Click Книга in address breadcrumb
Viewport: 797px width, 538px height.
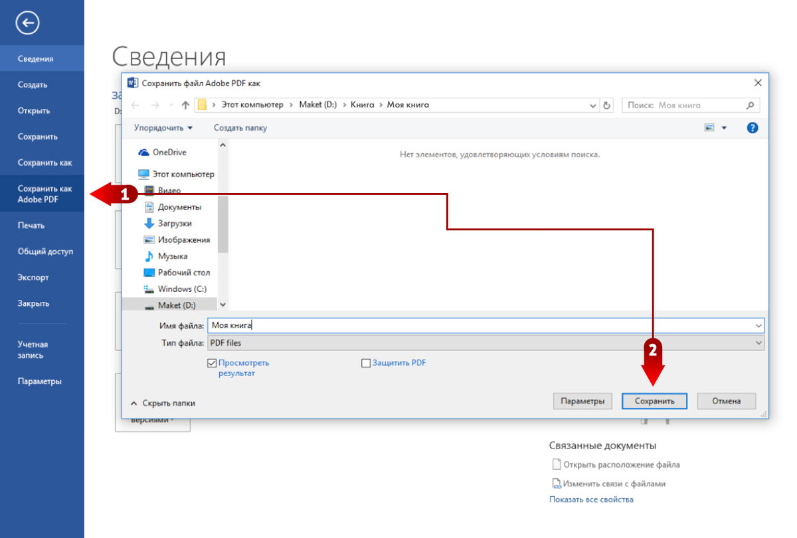pyautogui.click(x=363, y=105)
